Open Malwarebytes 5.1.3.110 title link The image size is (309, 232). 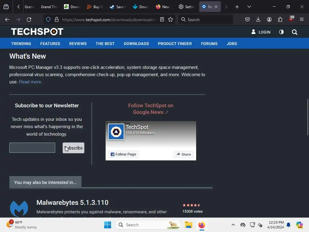point(72,202)
